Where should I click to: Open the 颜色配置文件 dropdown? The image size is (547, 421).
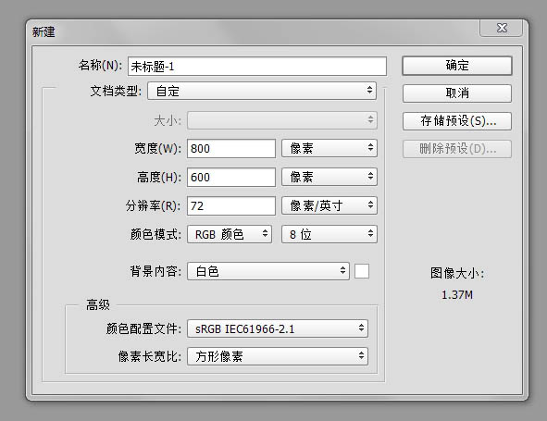(x=278, y=328)
